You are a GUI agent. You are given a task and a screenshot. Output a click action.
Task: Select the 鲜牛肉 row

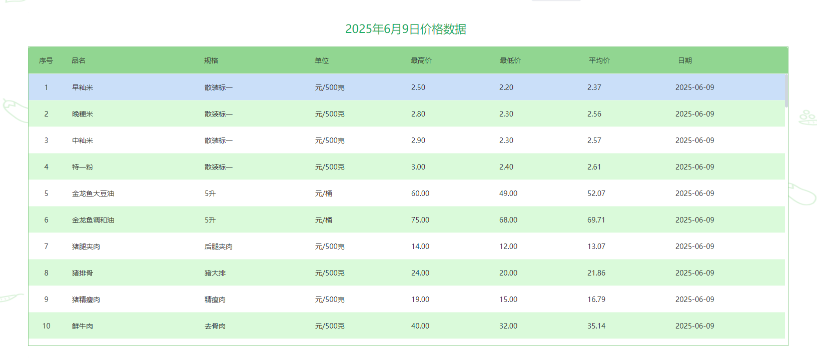click(83, 326)
